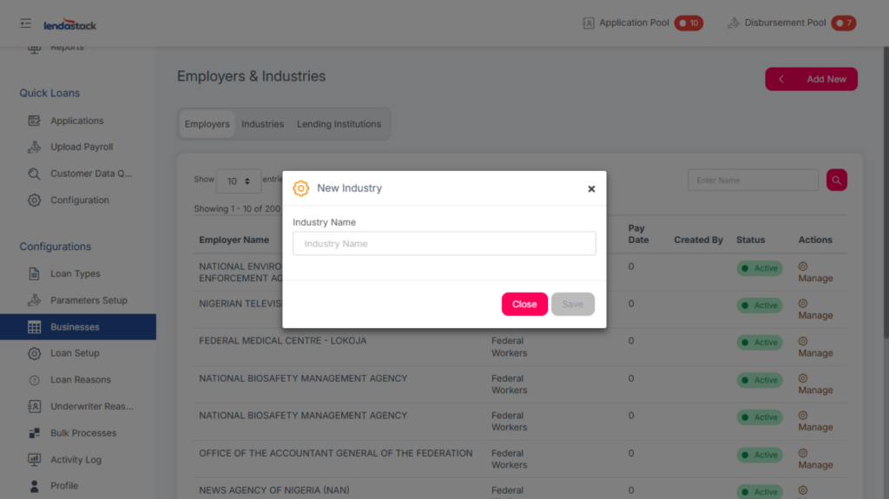This screenshot has height=499, width=889.
Task: Click the Save button in the dialog
Action: tap(572, 305)
